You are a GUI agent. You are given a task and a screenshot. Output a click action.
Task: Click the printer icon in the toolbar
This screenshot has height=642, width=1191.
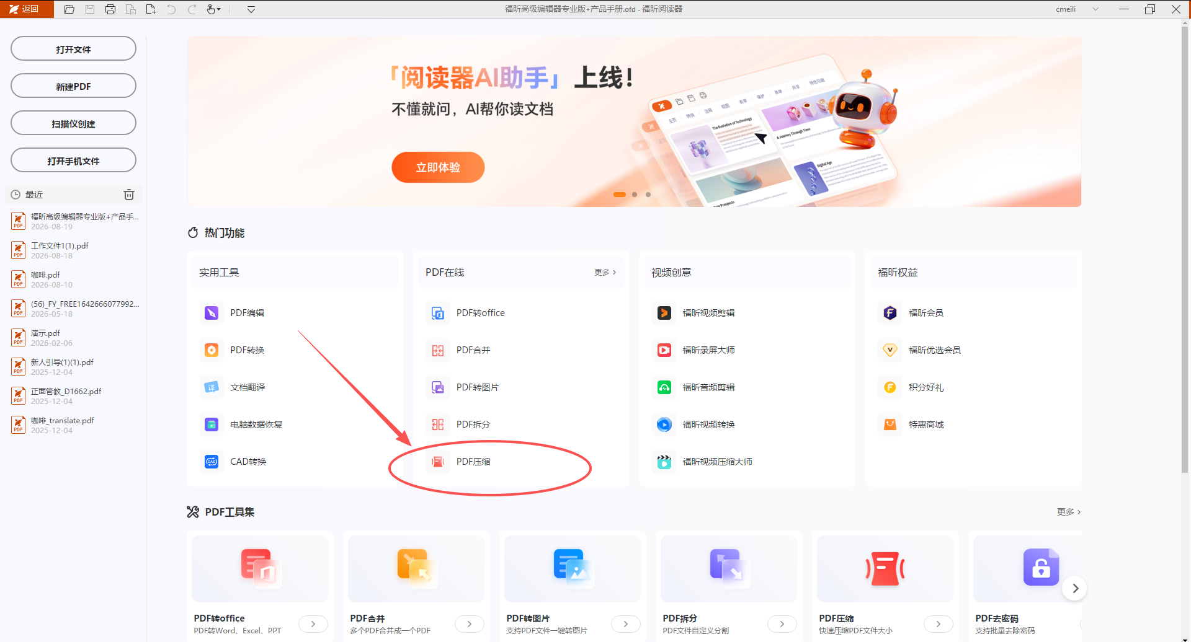click(110, 9)
